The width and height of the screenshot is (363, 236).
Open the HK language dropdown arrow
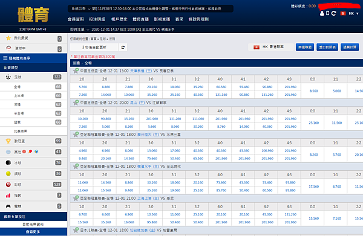click(x=357, y=14)
